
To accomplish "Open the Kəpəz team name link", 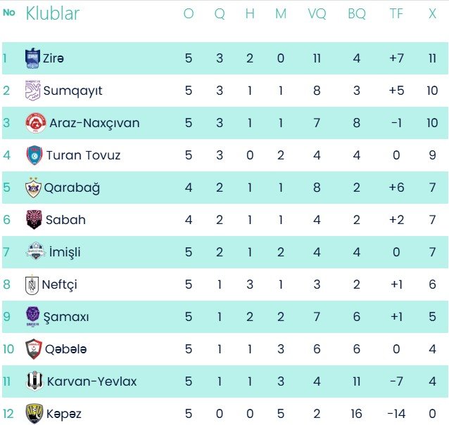I will (64, 414).
